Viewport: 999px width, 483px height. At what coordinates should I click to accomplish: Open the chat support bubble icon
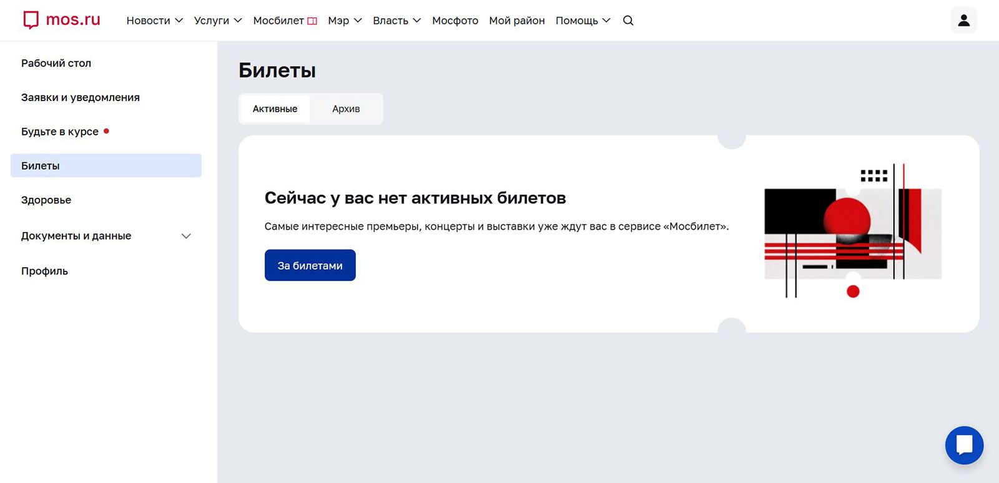click(964, 445)
